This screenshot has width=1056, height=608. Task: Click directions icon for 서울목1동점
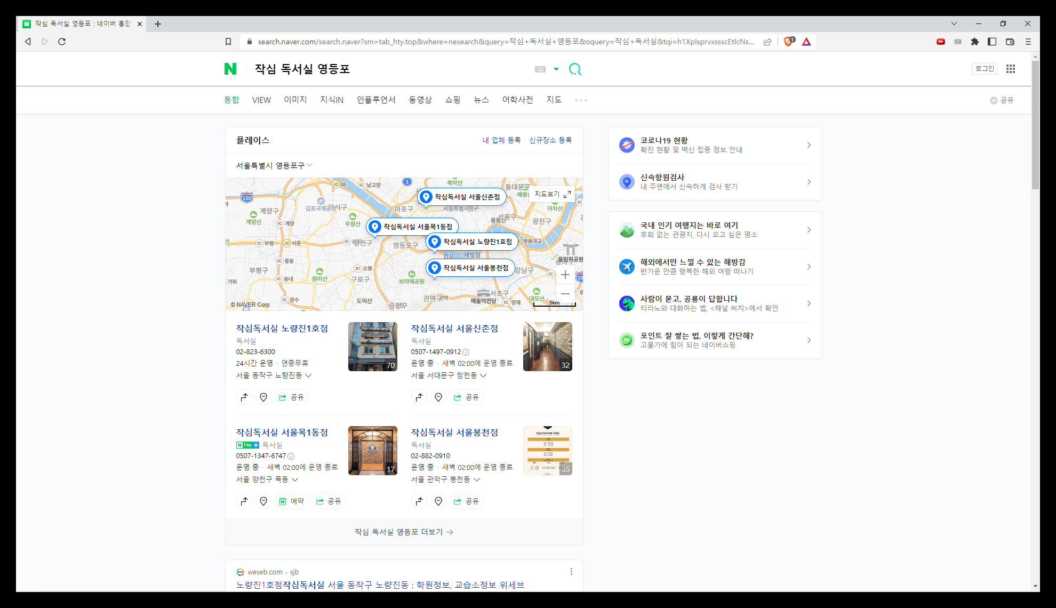pos(244,501)
